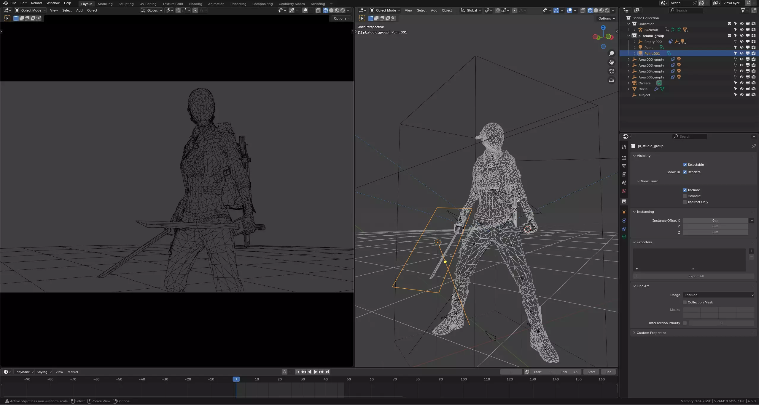Switch to the Shading workspace tab
The image size is (759, 405).
tap(195, 4)
